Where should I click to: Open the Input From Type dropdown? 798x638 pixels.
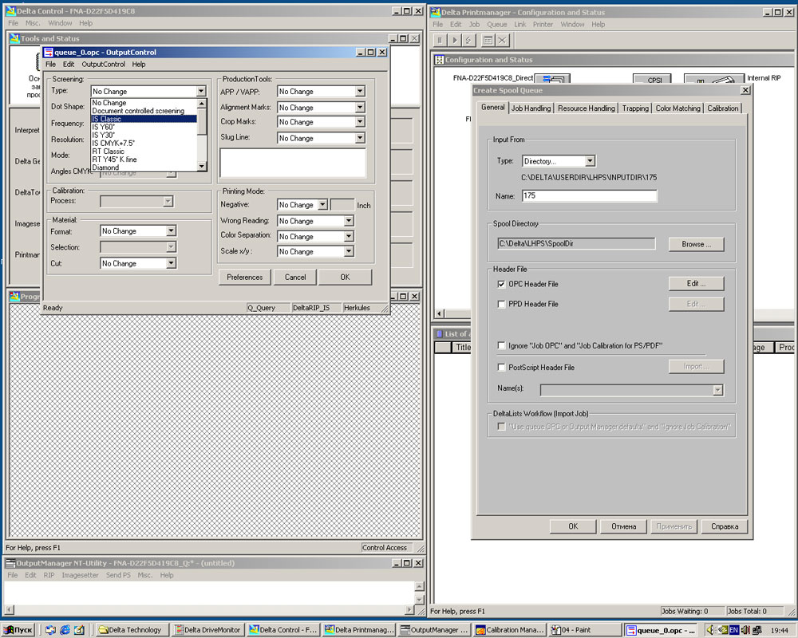point(590,161)
